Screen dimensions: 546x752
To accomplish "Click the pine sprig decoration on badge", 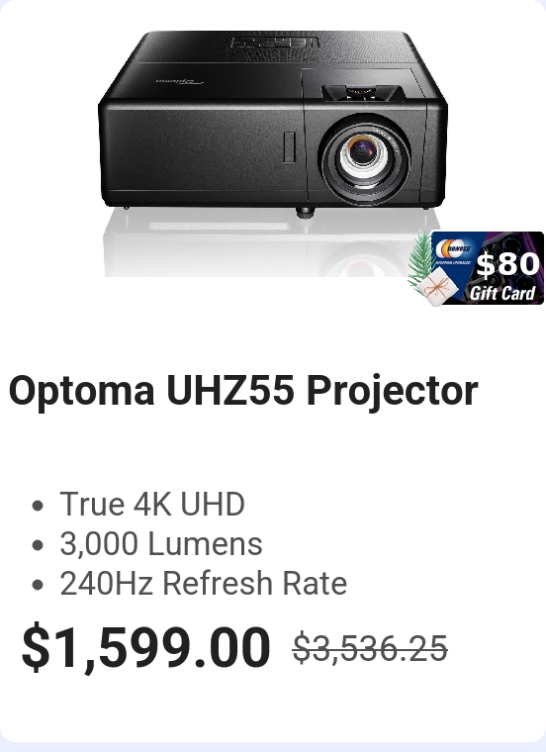I will (420, 259).
